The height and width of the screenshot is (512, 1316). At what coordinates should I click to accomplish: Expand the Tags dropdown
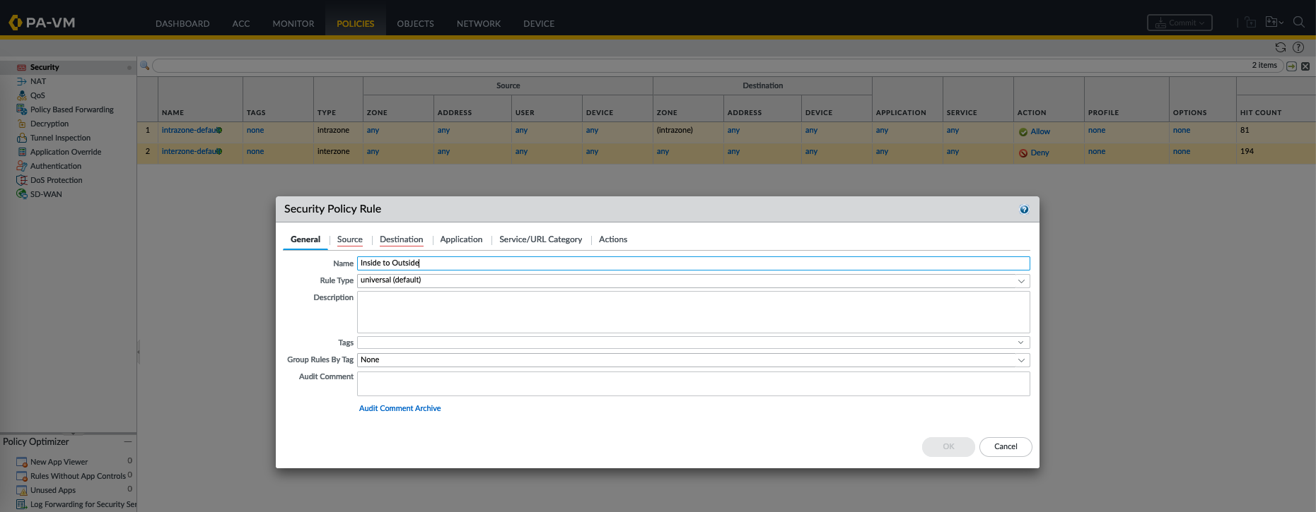1020,343
